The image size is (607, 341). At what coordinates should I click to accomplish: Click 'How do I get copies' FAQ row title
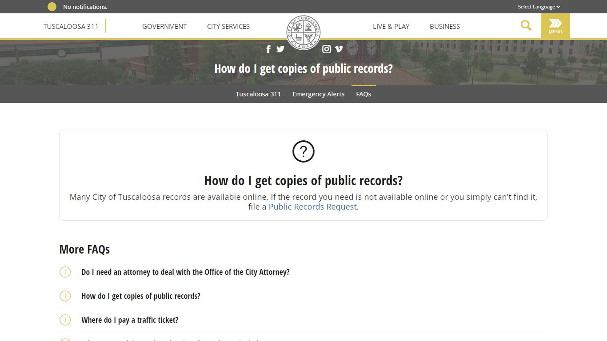pos(141,296)
